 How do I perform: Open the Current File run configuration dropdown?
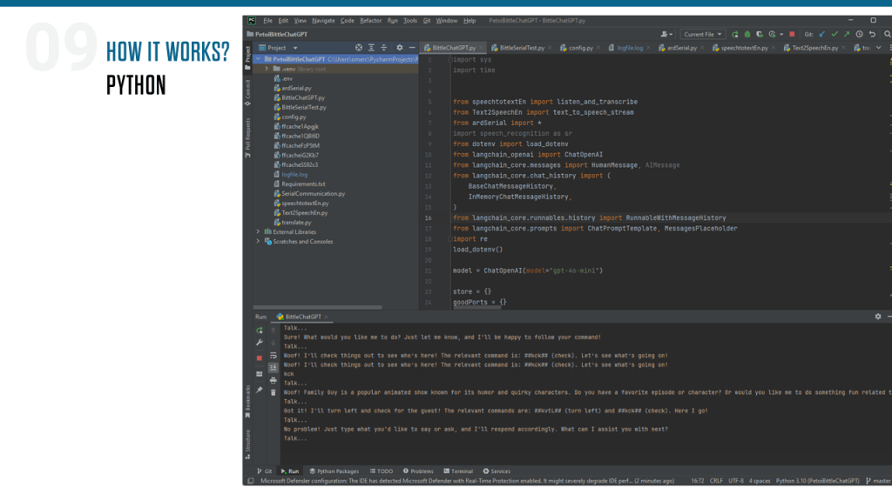(703, 34)
